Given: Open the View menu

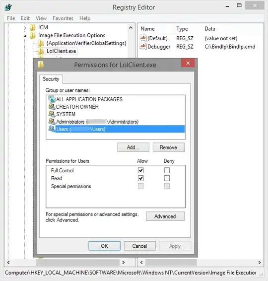Looking at the screenshot, I should click(41, 18).
